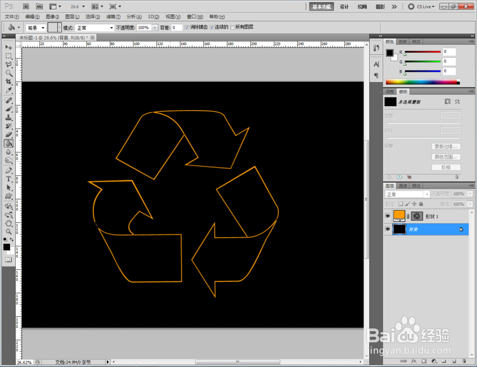The height and width of the screenshot is (367, 477).
Task: Select the 3D Rotate tool
Action: click(x=9, y=206)
